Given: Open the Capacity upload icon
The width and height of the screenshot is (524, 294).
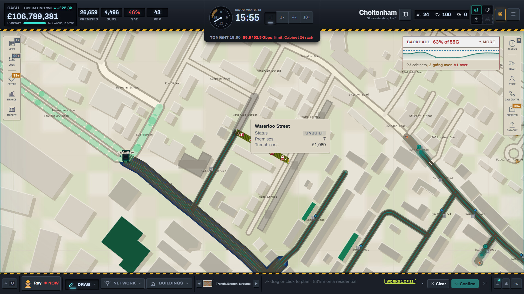Looking at the screenshot, I should pos(512,126).
